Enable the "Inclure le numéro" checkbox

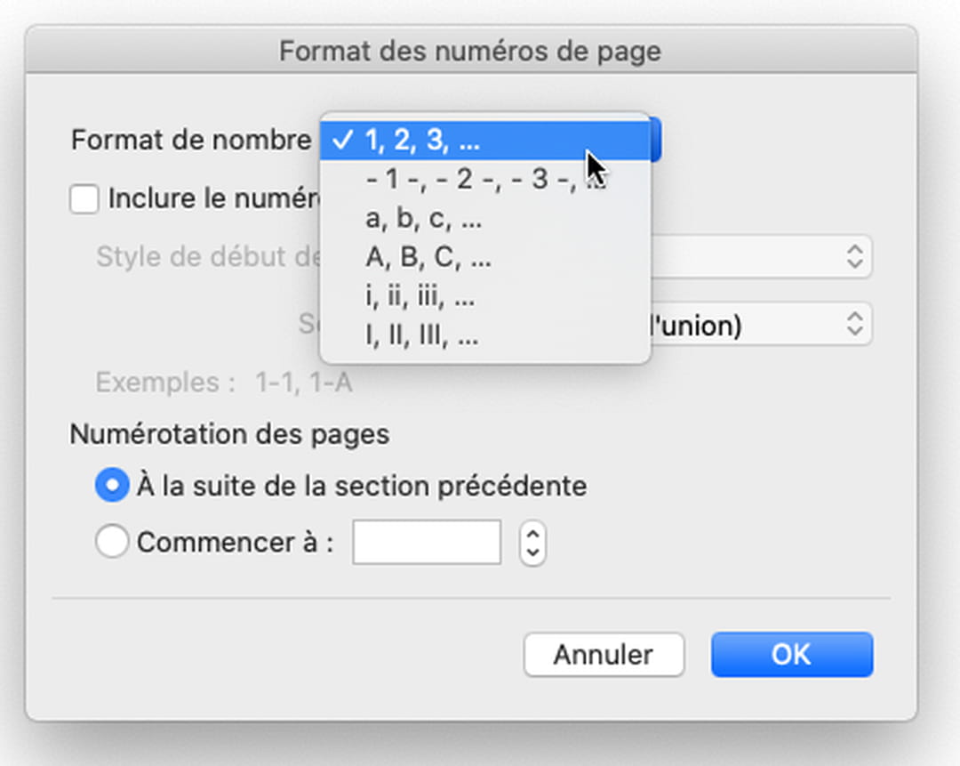coord(84,198)
